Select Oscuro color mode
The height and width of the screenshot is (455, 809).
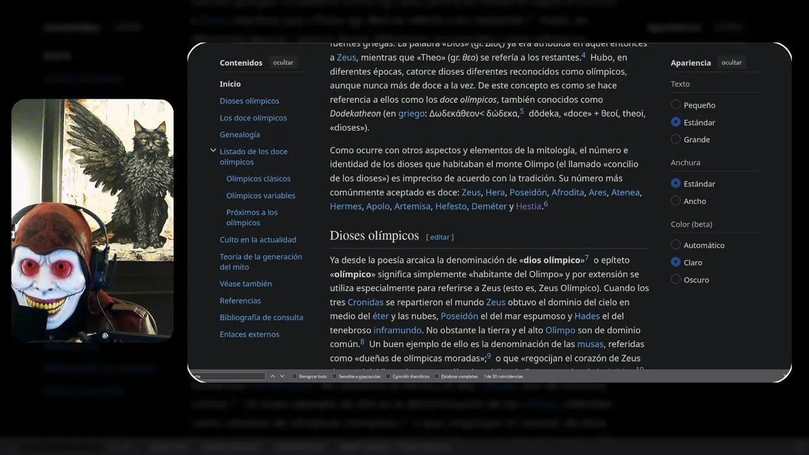(676, 279)
